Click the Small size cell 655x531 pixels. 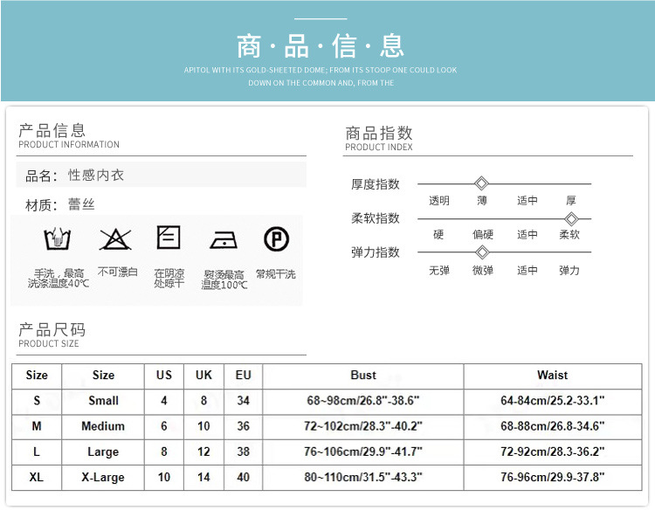(103, 401)
